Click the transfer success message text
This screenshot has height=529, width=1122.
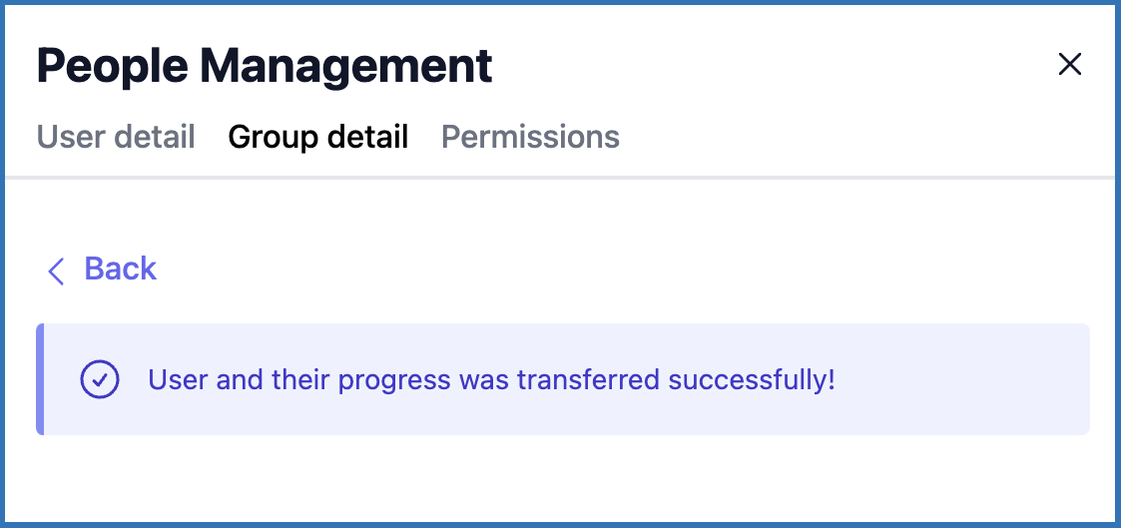pyautogui.click(x=490, y=380)
